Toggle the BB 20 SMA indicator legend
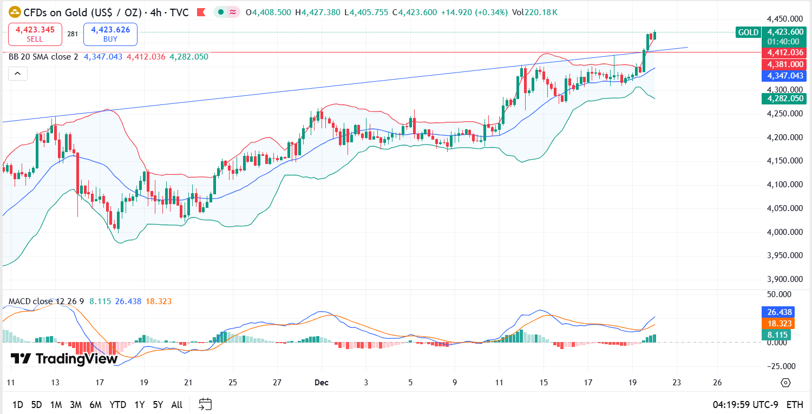The image size is (812, 414). [x=42, y=56]
